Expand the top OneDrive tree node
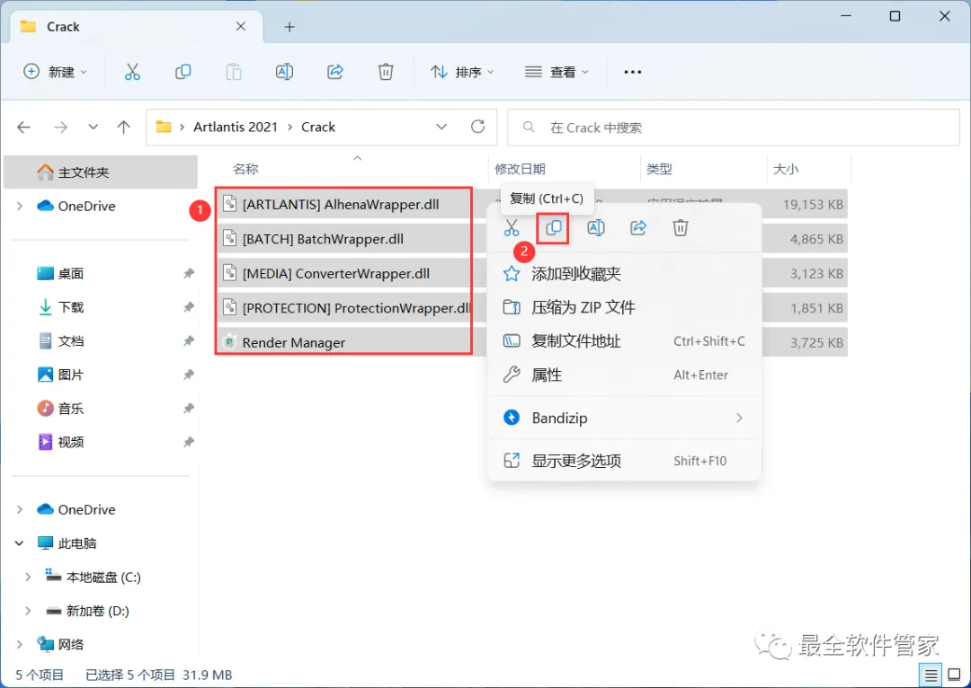971x688 pixels. pyautogui.click(x=20, y=206)
